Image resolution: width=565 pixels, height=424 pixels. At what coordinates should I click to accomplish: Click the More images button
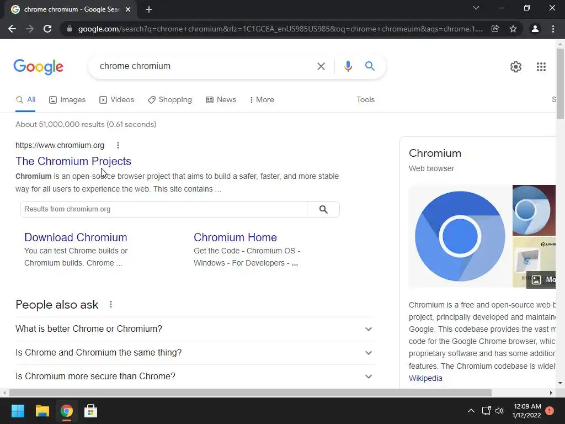point(542,280)
